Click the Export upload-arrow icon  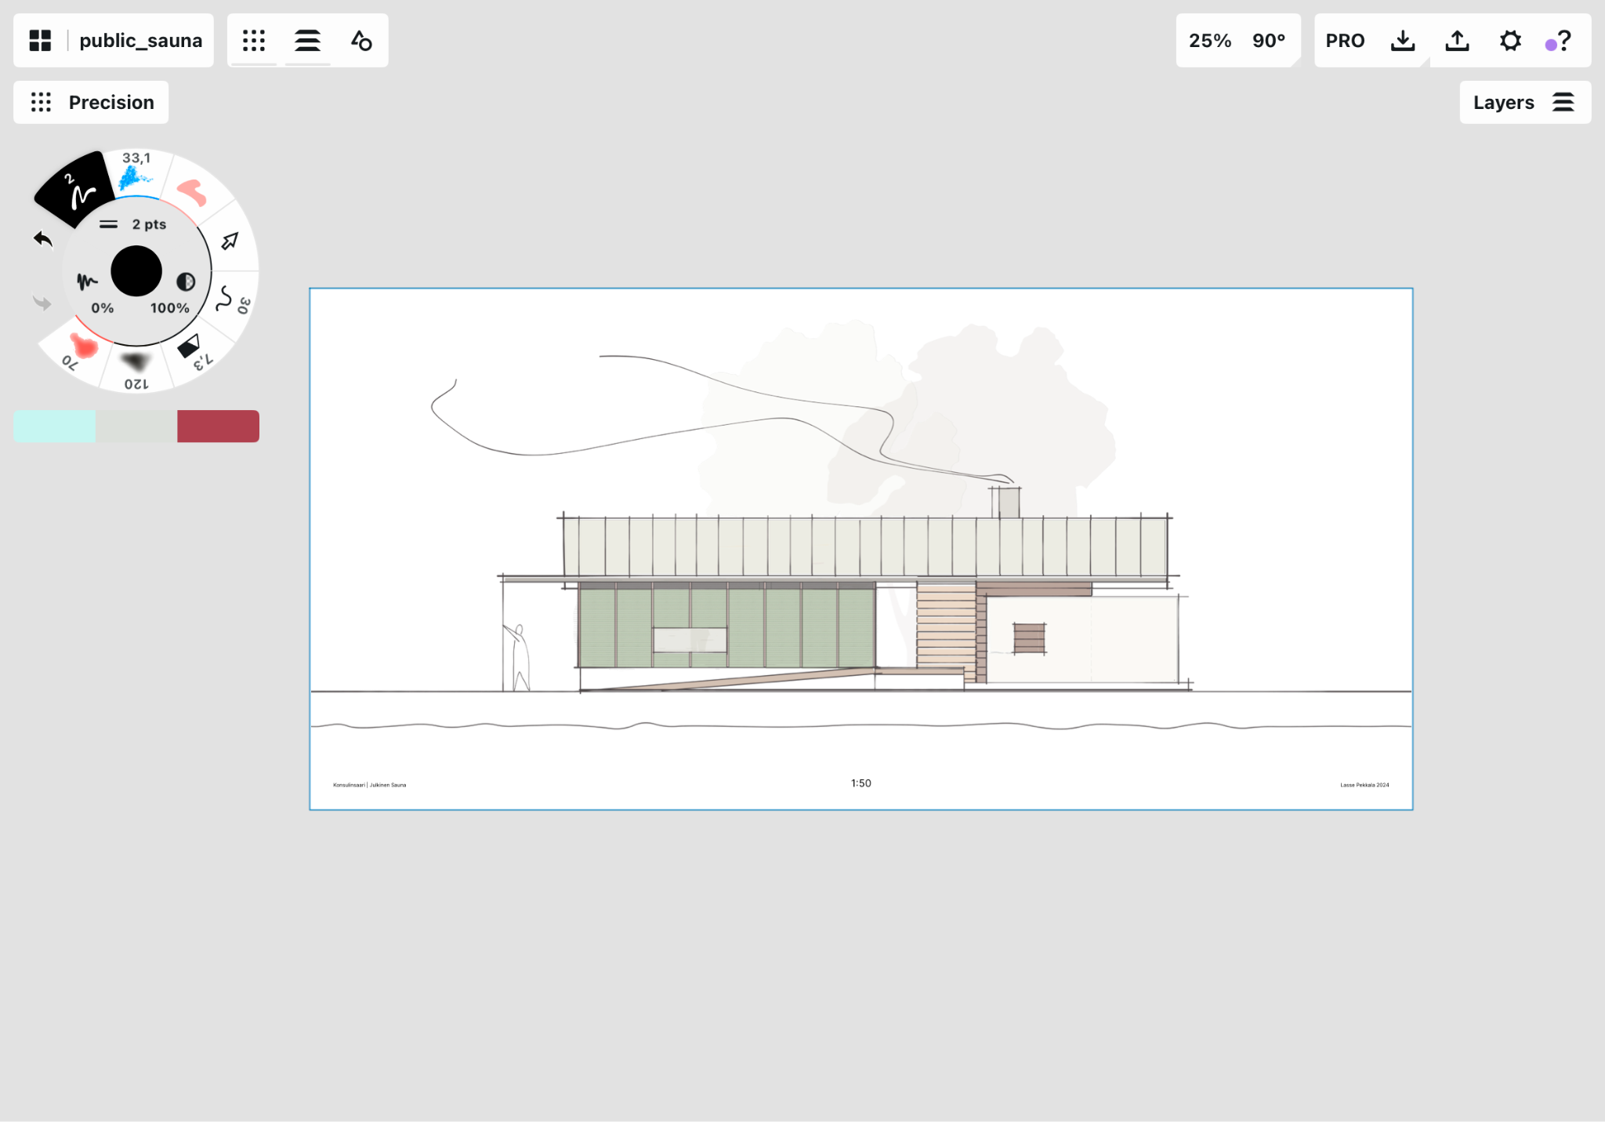[x=1457, y=41]
